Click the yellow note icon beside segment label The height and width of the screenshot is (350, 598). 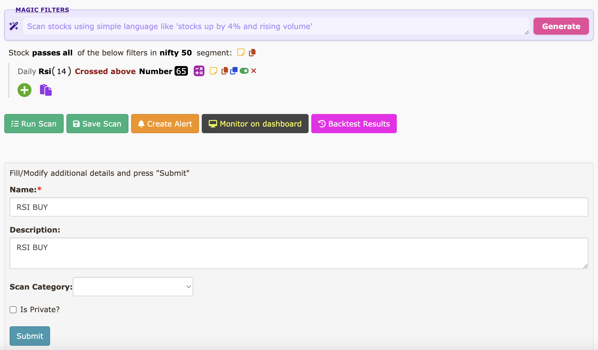pyautogui.click(x=241, y=52)
